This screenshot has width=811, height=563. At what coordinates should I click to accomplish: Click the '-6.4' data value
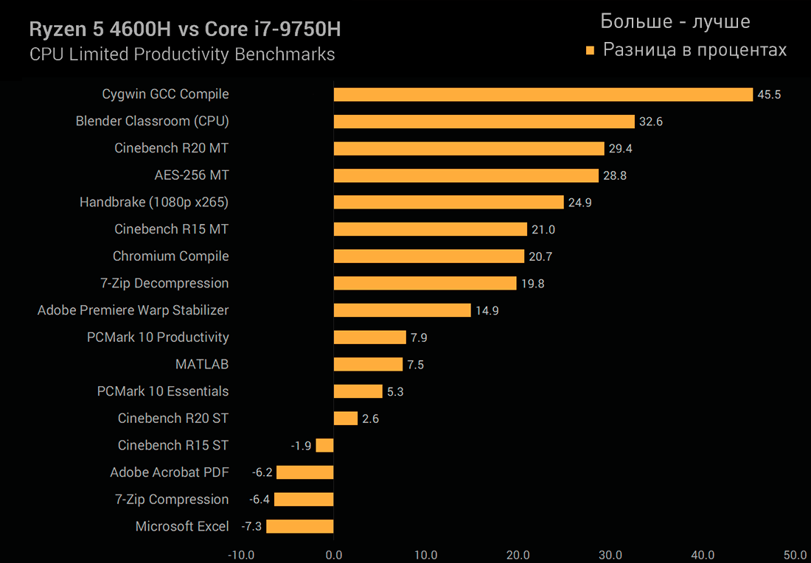pos(260,500)
